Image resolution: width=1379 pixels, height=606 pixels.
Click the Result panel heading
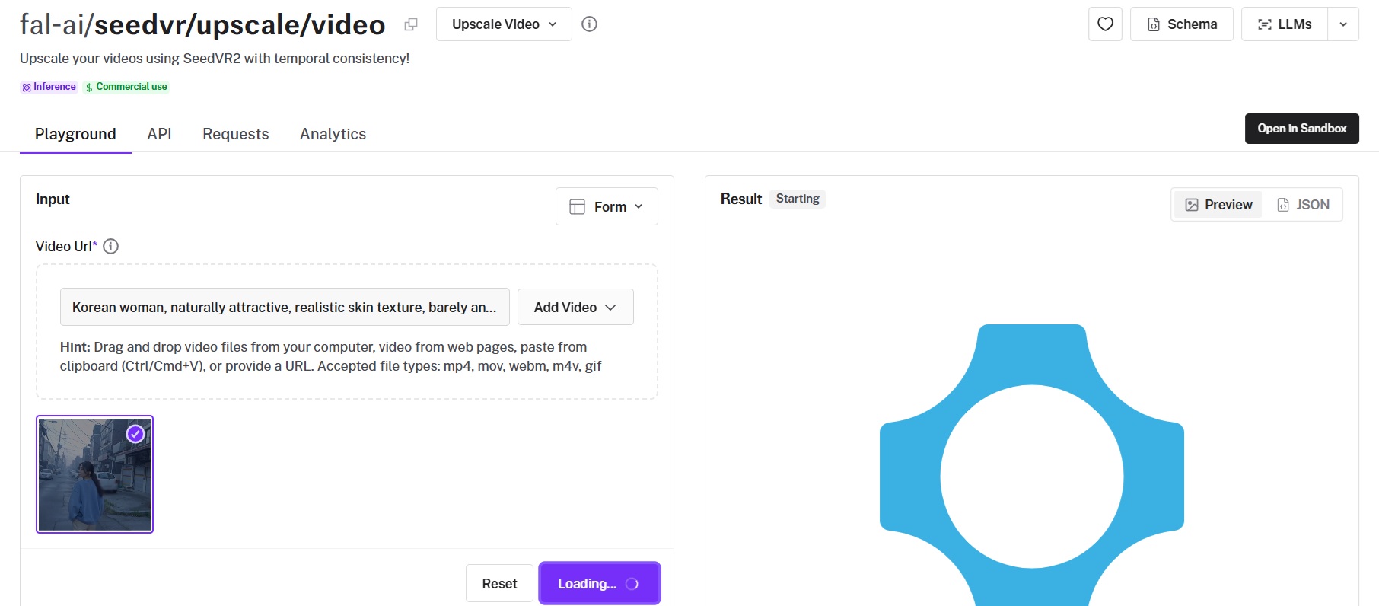point(741,199)
